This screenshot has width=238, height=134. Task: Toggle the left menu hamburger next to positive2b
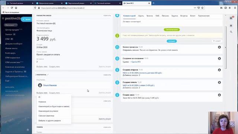pyautogui.click(x=3, y=18)
